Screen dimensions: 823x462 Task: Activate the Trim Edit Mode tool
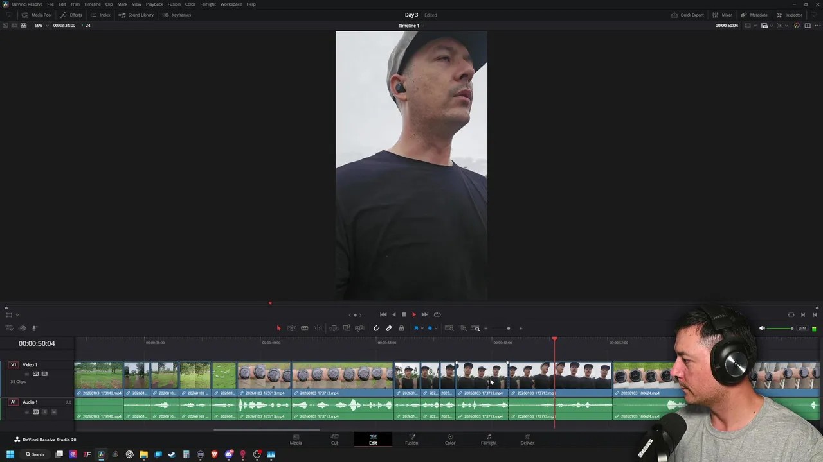click(291, 328)
